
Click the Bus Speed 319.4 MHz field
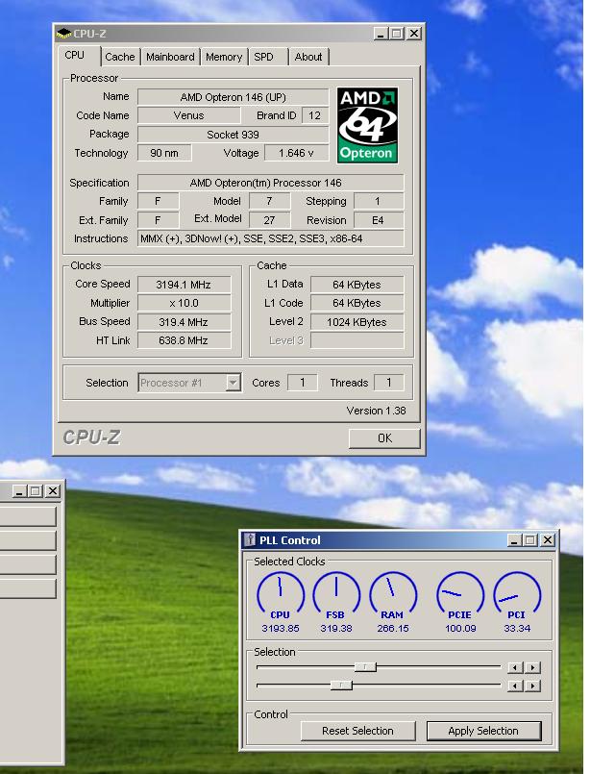click(x=184, y=322)
